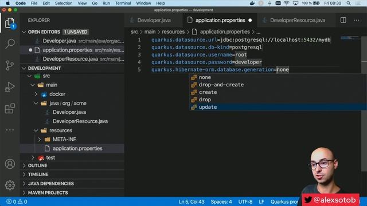The height and width of the screenshot is (206, 367).
Task: Collapse the resources folder
Action: pos(36,130)
